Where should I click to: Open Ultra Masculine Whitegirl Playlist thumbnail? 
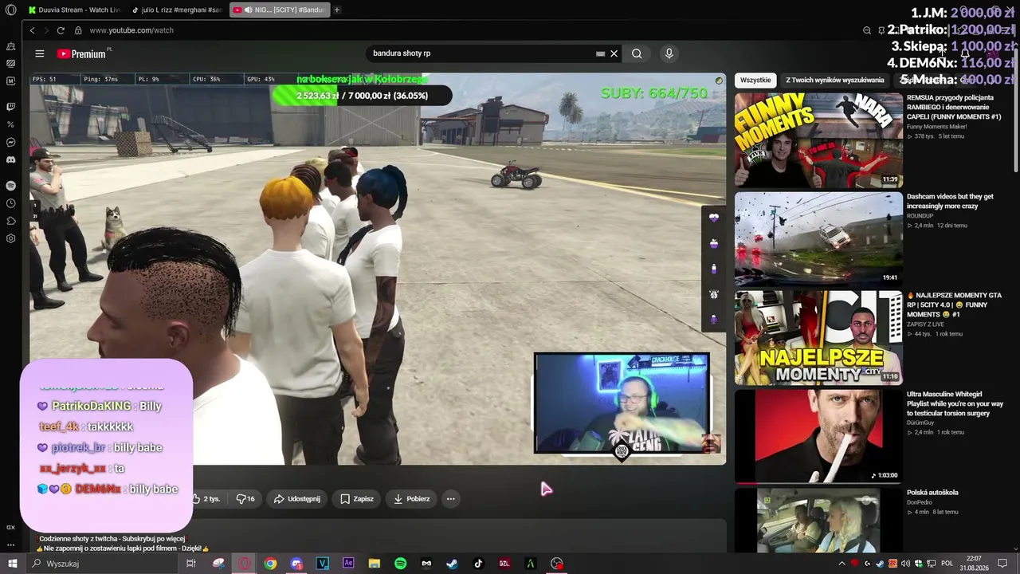pos(819,436)
